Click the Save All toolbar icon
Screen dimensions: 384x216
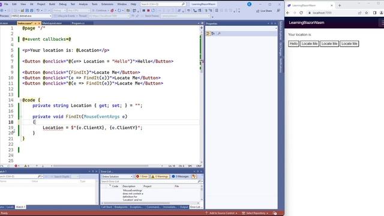coord(32,11)
